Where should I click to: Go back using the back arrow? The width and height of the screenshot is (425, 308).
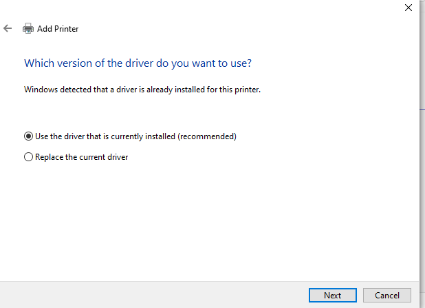point(8,28)
